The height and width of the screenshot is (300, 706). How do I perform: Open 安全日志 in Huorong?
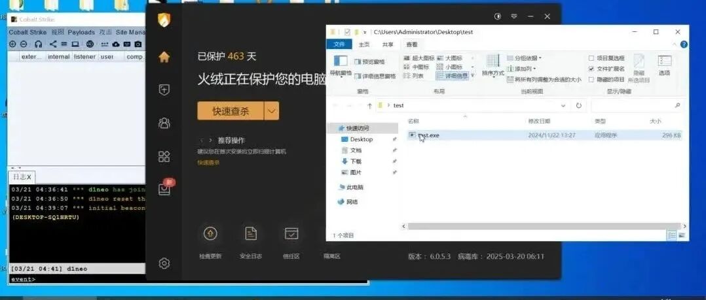251,234
